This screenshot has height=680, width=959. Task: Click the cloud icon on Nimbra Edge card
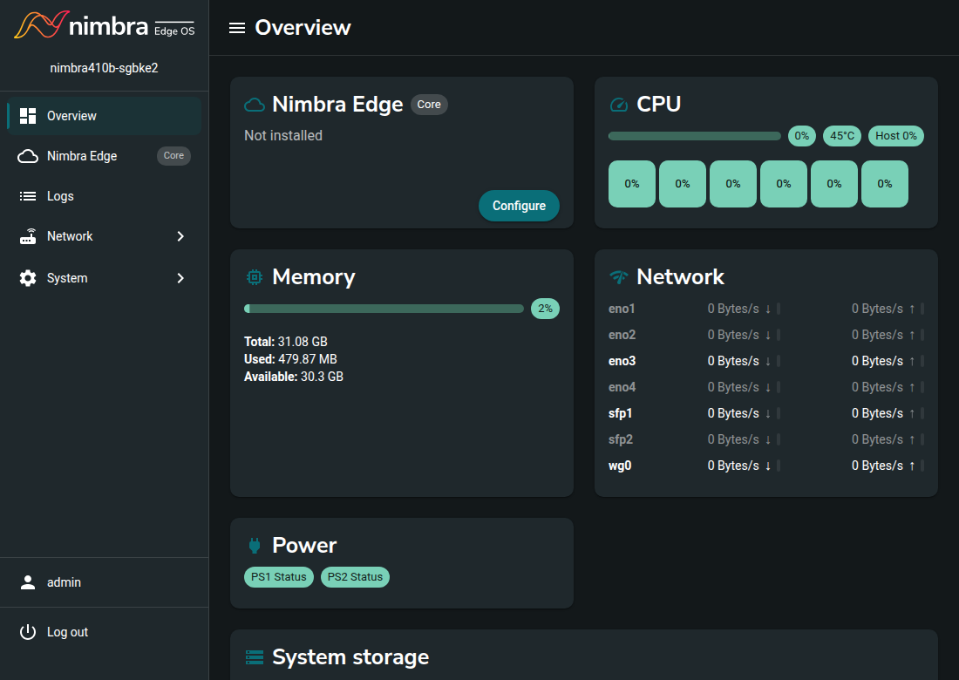(x=255, y=105)
